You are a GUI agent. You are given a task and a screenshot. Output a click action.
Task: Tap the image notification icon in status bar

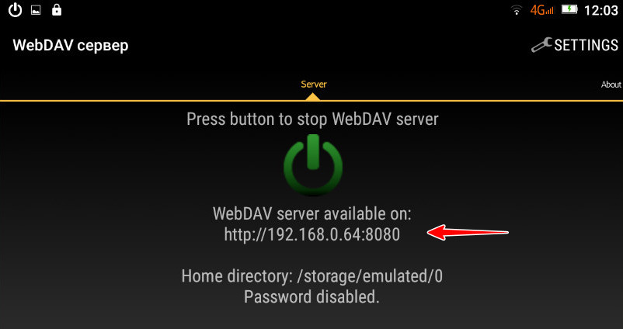pyautogui.click(x=37, y=10)
